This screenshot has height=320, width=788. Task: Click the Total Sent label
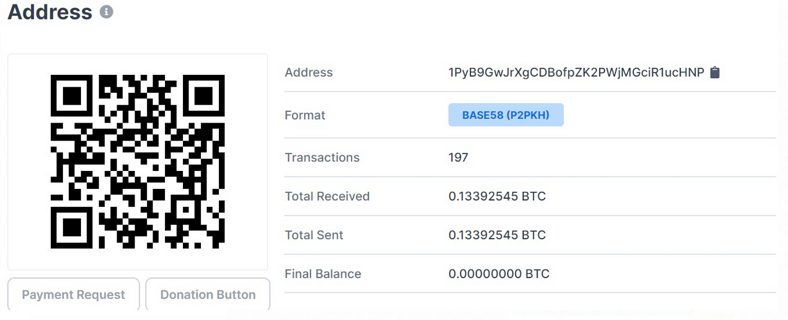pyautogui.click(x=314, y=235)
